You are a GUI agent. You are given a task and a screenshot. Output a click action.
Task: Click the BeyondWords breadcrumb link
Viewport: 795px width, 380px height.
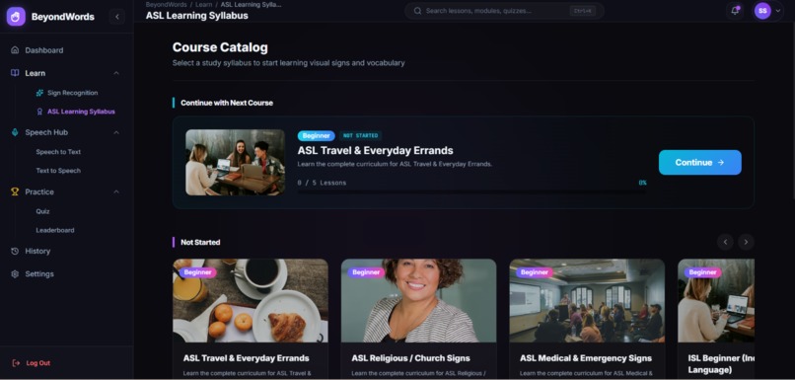166,5
